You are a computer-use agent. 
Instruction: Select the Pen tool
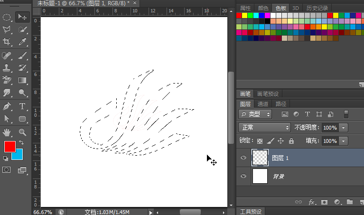7,106
